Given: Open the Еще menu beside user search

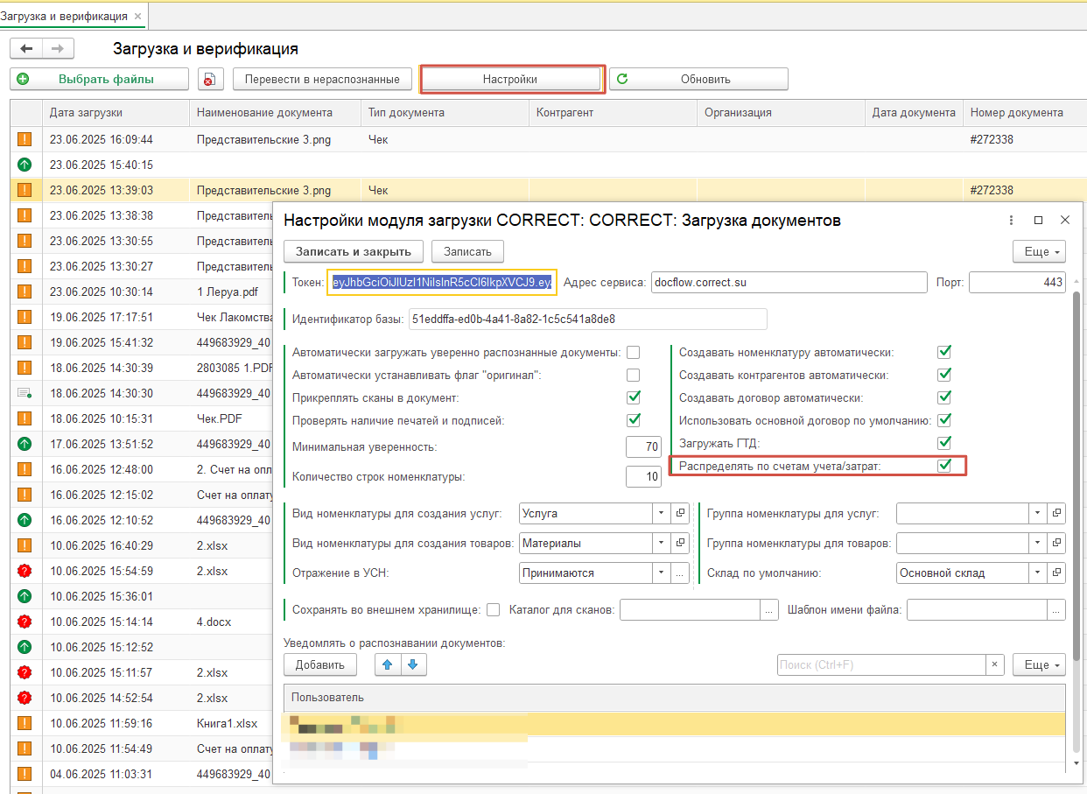Looking at the screenshot, I should pos(1039,664).
